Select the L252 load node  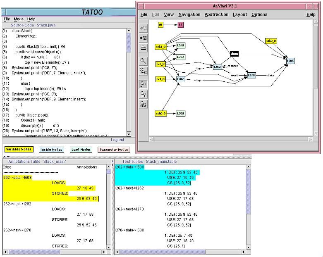(180, 57)
